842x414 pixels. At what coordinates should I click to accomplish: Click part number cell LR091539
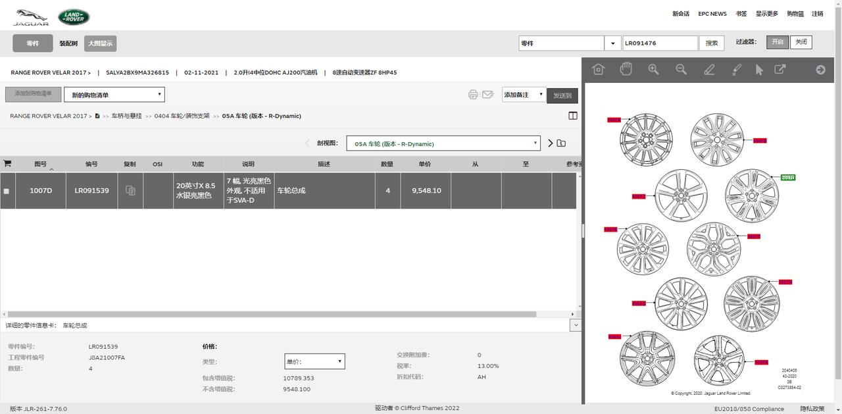click(x=91, y=190)
